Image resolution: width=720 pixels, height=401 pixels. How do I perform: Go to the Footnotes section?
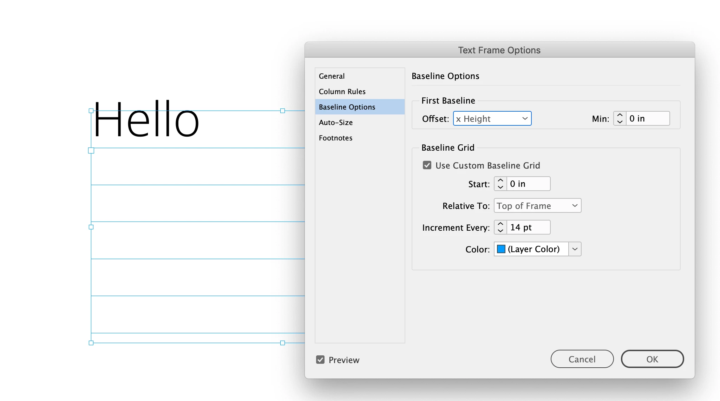click(335, 138)
